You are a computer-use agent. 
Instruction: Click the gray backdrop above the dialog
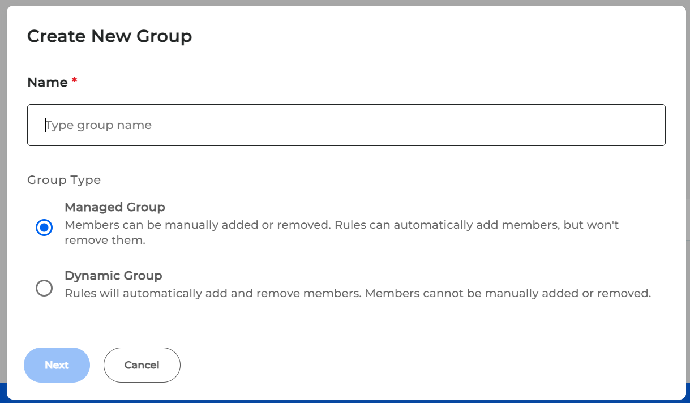[x=345, y=2]
